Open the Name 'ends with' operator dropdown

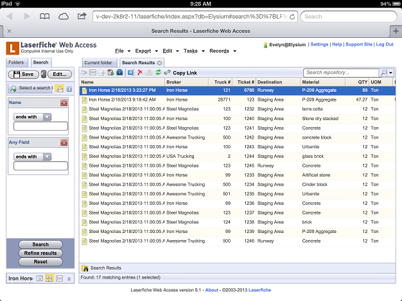click(47, 117)
